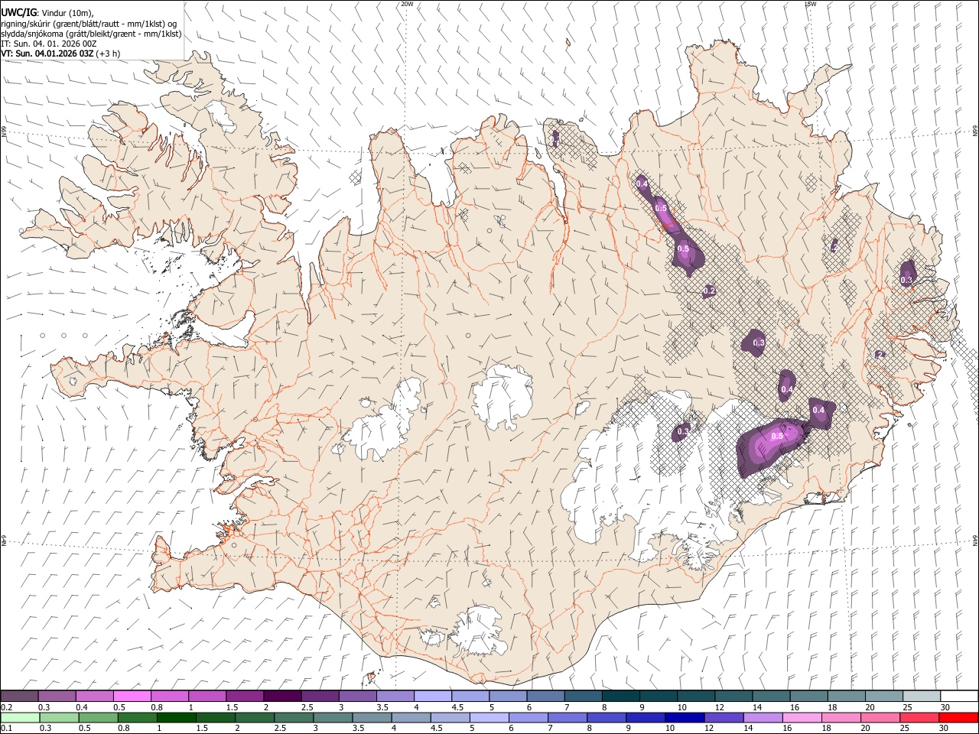Click the '20W' longitude label at top
Screen dimensions: 979x734
(x=407, y=4)
